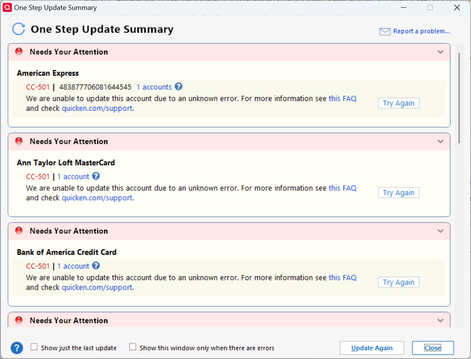This screenshot has height=359, width=471.
Task: Click the American Express heading
Action: [48, 73]
